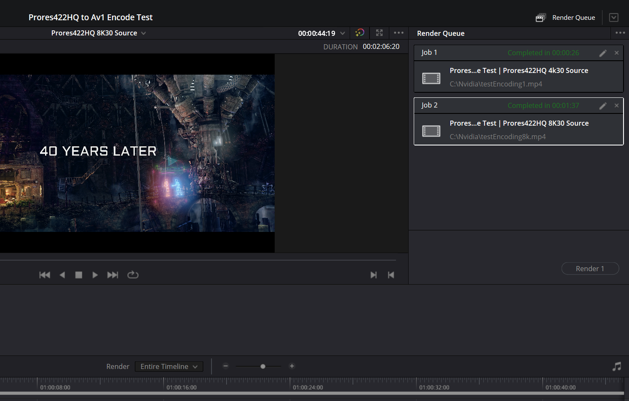This screenshot has width=629, height=401.
Task: Jump to first frame of the clip
Action: click(x=45, y=275)
